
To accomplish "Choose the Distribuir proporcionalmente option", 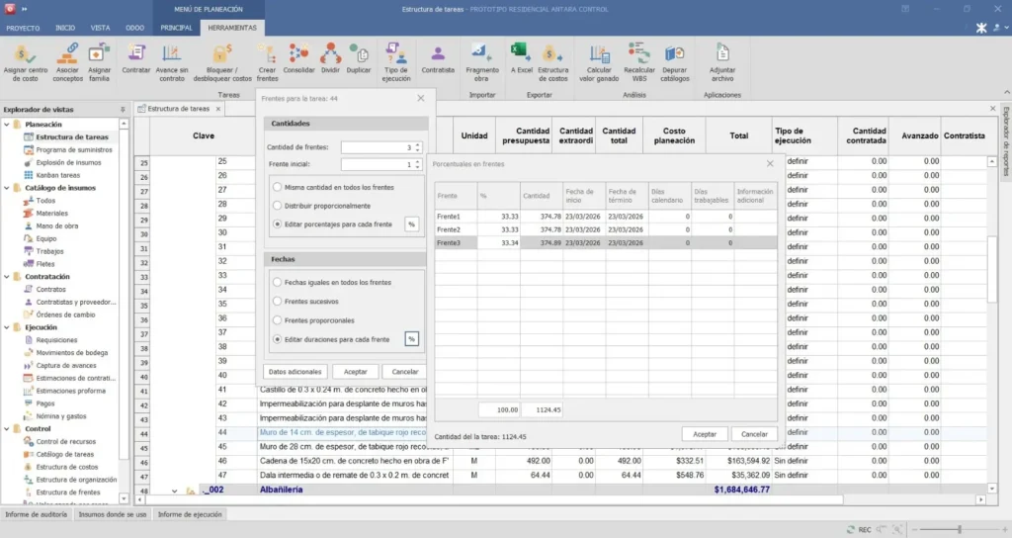I will click(x=277, y=206).
